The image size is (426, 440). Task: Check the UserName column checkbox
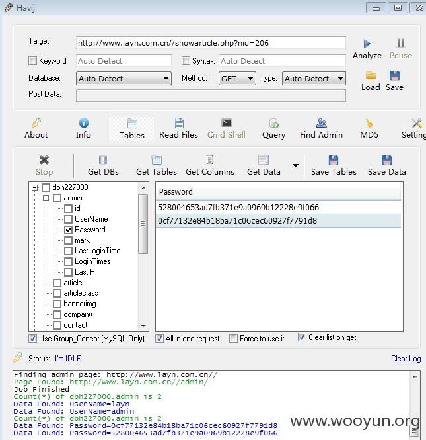68,219
